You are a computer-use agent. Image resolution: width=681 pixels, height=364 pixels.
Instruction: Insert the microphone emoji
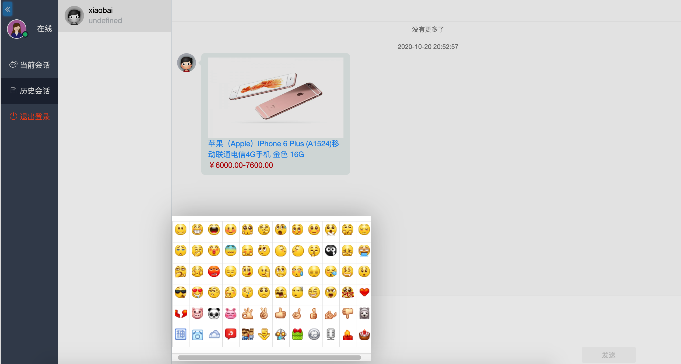[331, 334]
